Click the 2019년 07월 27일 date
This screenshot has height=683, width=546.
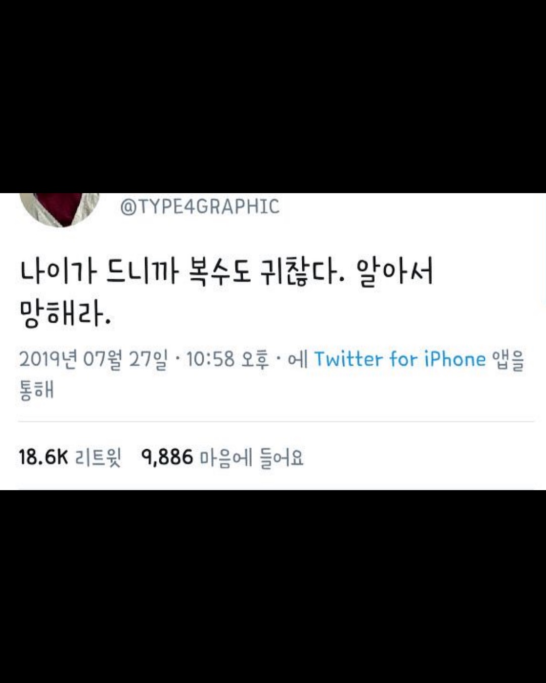click(x=94, y=359)
